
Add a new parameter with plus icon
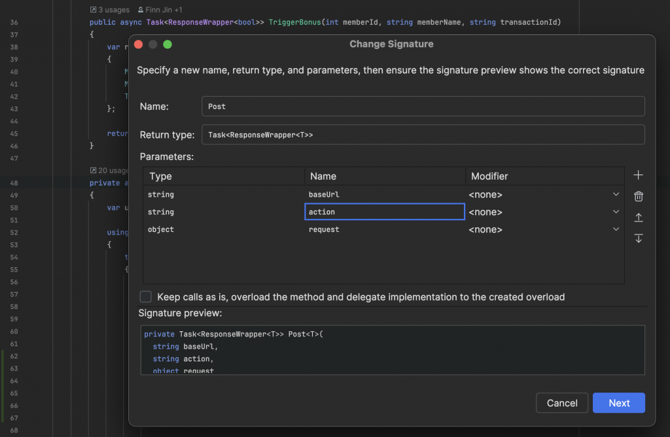(x=639, y=175)
